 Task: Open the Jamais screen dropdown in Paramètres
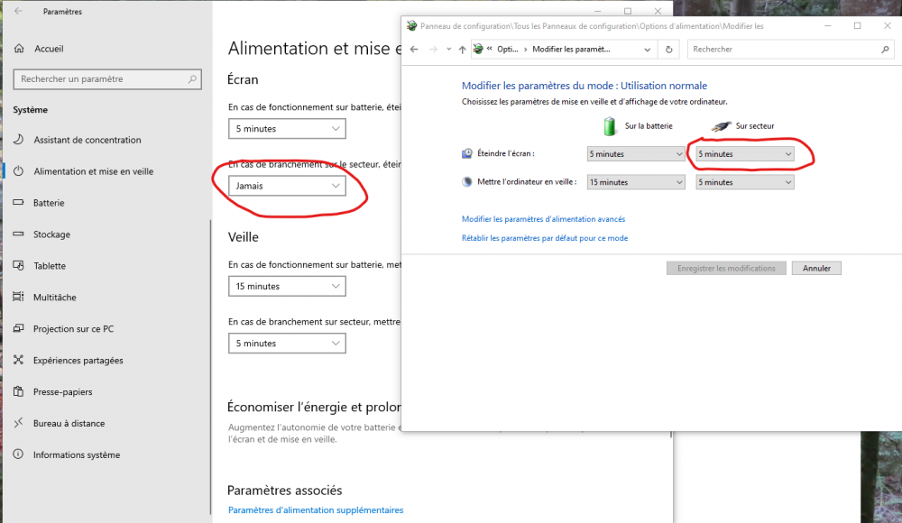coord(287,186)
